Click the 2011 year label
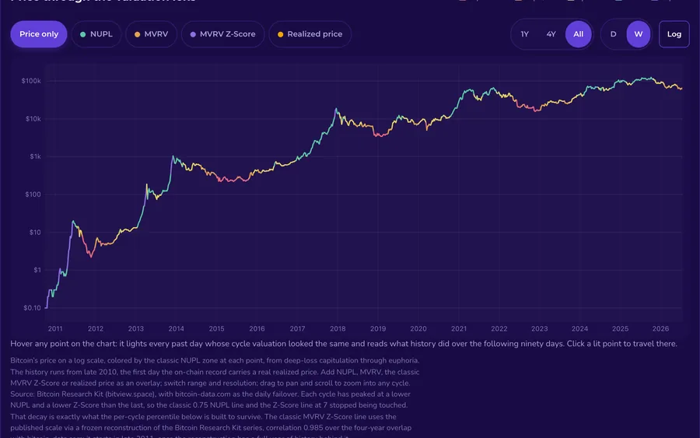 coord(55,328)
